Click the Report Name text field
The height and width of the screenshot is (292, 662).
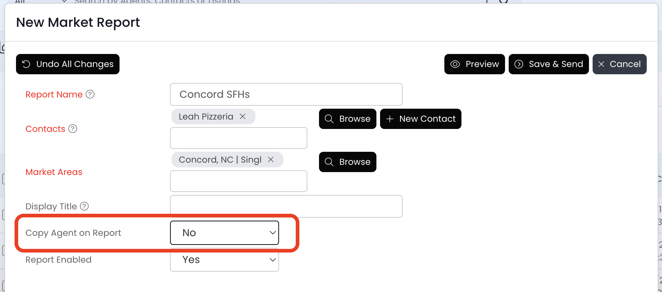tap(286, 95)
